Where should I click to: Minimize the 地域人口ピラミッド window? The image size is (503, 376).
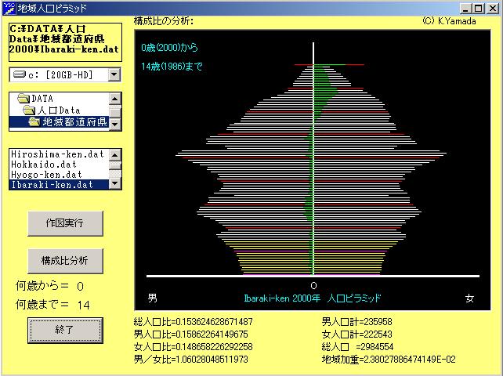466,9
